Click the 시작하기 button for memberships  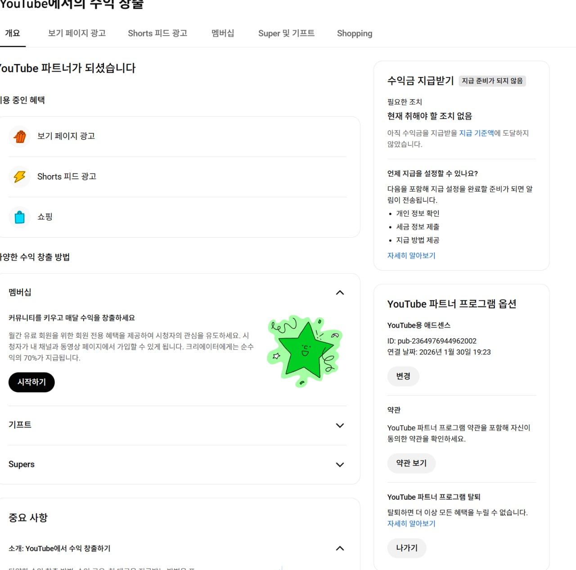pyautogui.click(x=31, y=382)
